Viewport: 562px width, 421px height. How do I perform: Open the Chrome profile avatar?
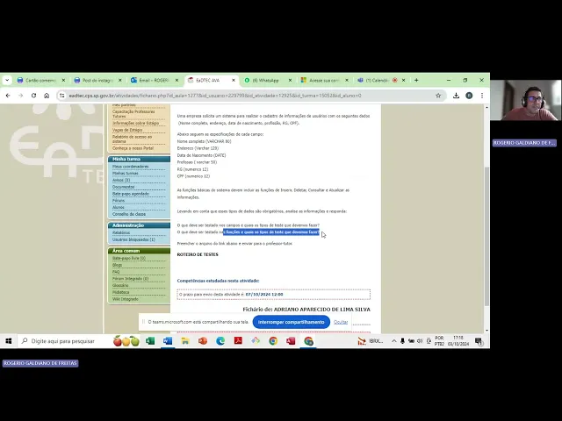point(469,96)
